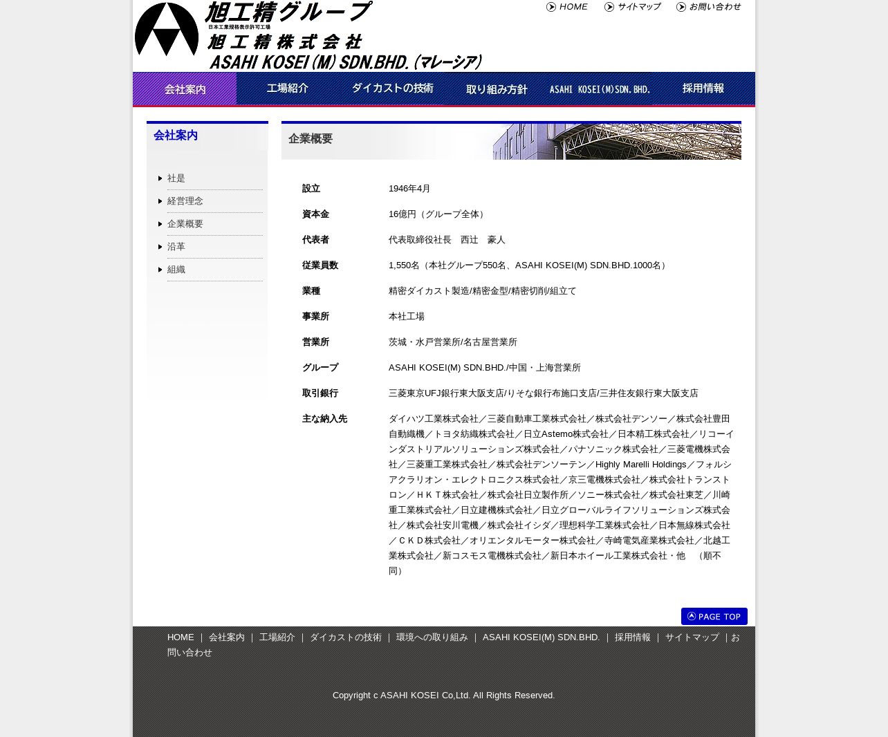Open 企業概要 in sidebar menu
Image resolution: width=888 pixels, height=737 pixels.
coord(185,224)
